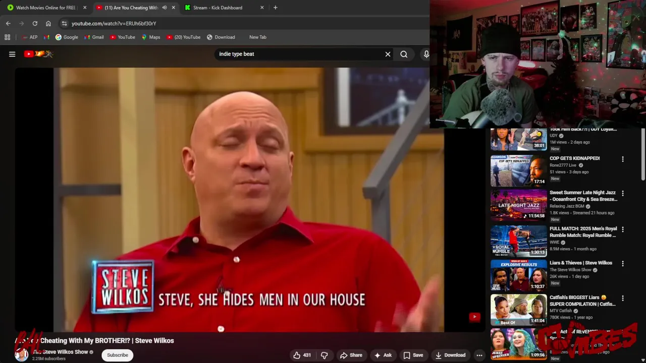The width and height of the screenshot is (646, 363).
Task: Open options menu for COP GETS KIDNAPPED
Action: point(622,159)
